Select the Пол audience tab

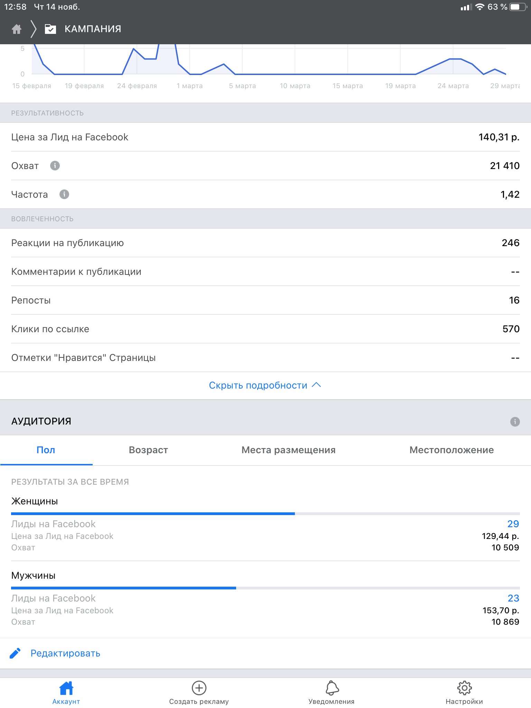tap(46, 450)
